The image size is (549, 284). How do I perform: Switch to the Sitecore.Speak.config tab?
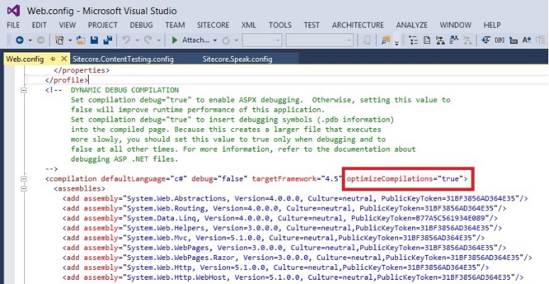[238, 59]
